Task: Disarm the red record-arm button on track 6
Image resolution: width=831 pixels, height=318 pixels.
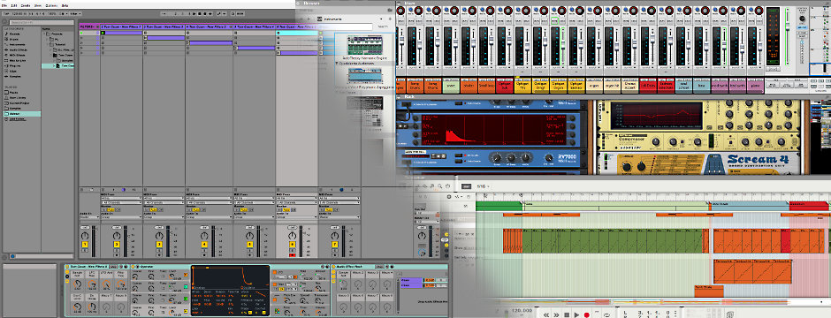Action: point(293,255)
